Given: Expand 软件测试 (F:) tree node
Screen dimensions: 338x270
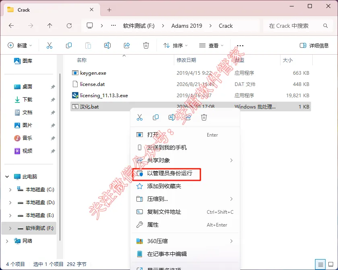Looking at the screenshot, I should click(10, 228).
